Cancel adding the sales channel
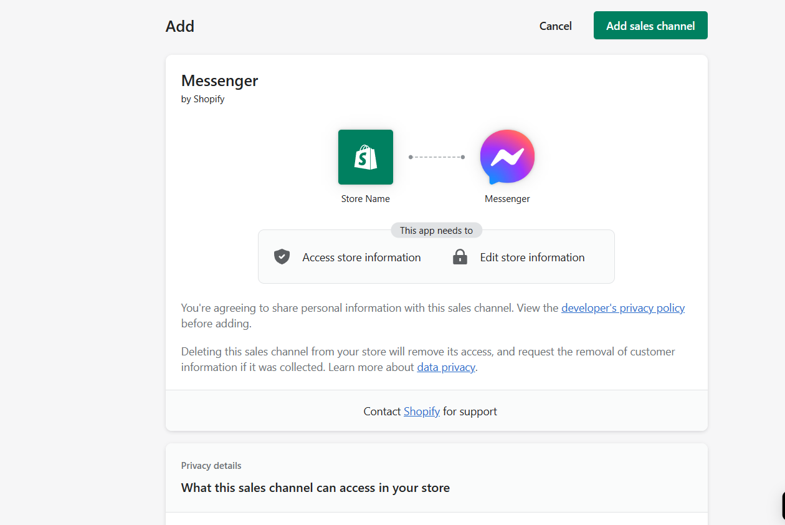The image size is (785, 525). point(555,26)
